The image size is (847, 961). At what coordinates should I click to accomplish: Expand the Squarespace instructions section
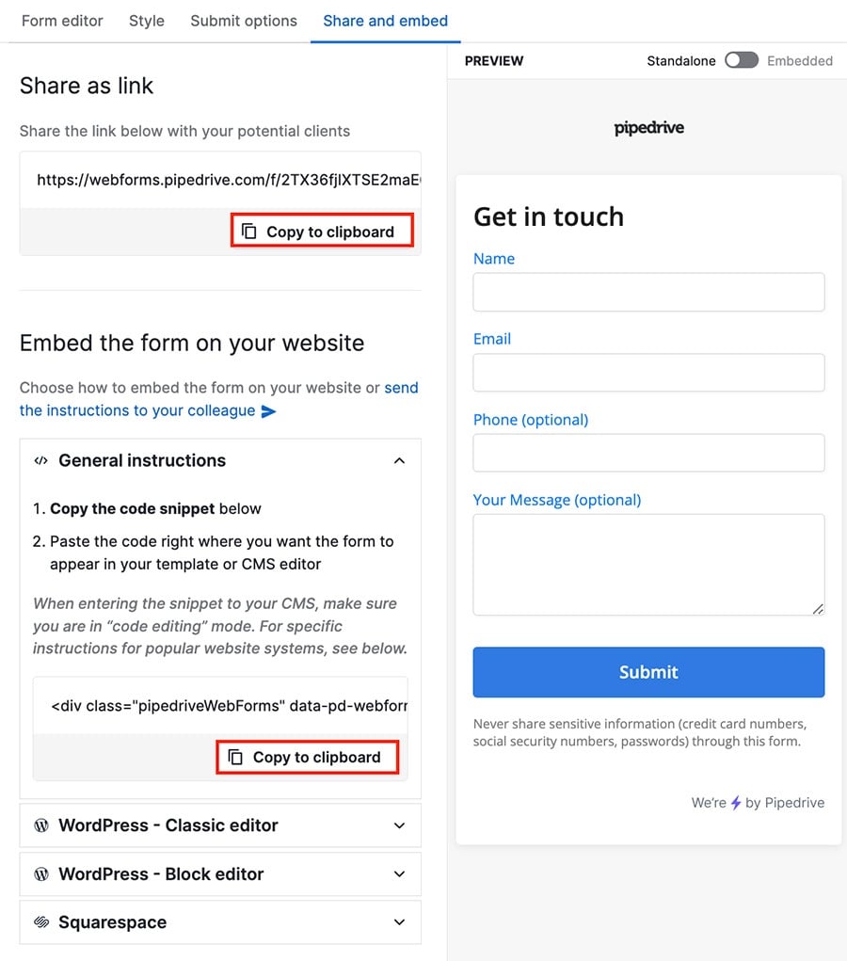(399, 922)
